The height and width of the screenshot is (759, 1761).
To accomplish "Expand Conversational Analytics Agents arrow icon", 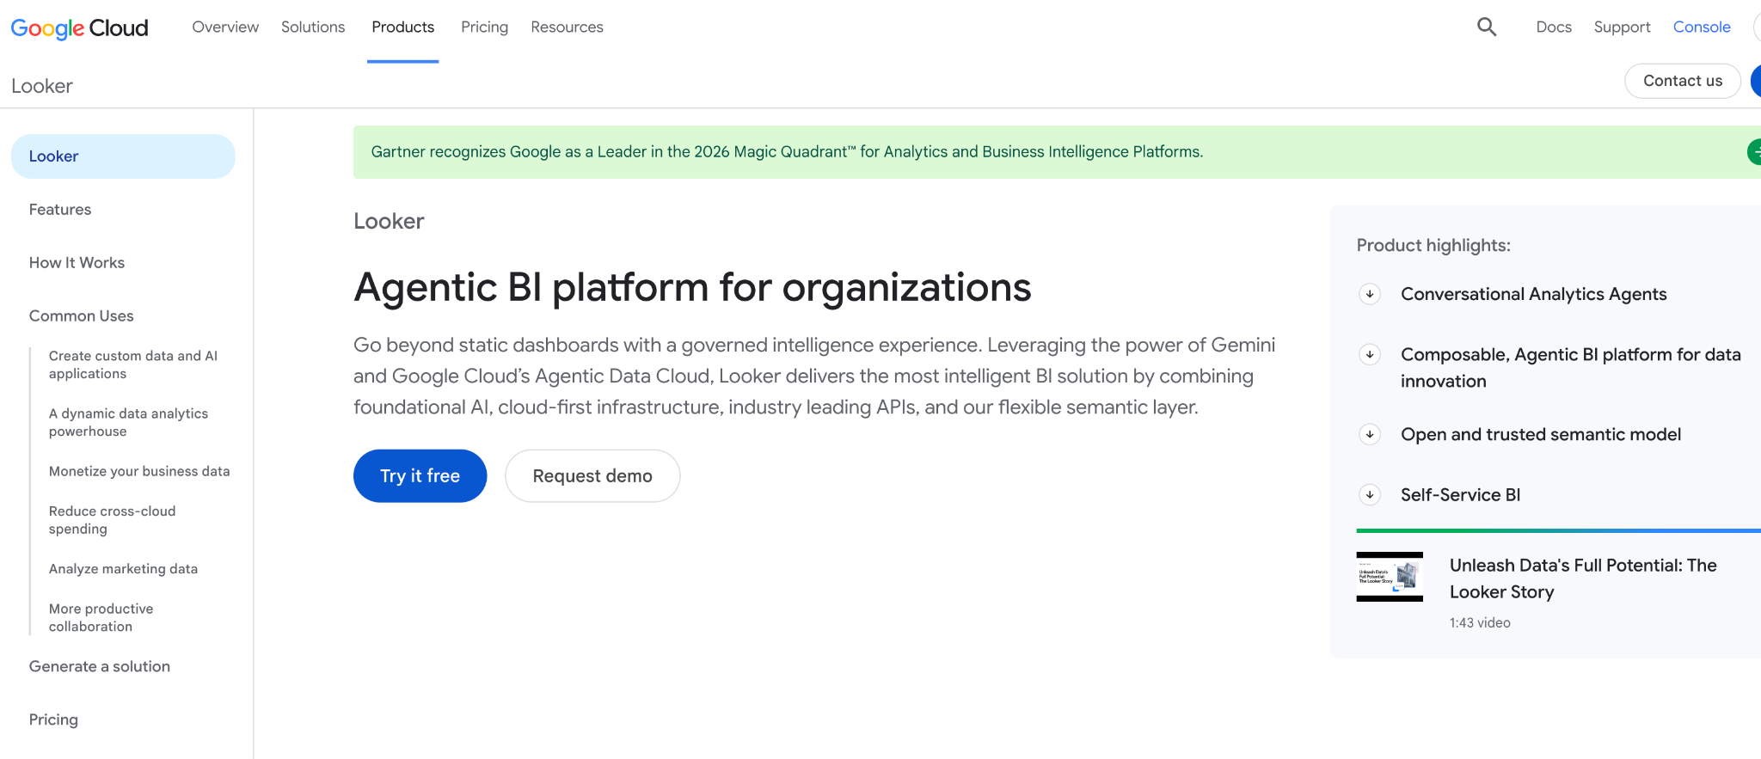I will point(1370,294).
